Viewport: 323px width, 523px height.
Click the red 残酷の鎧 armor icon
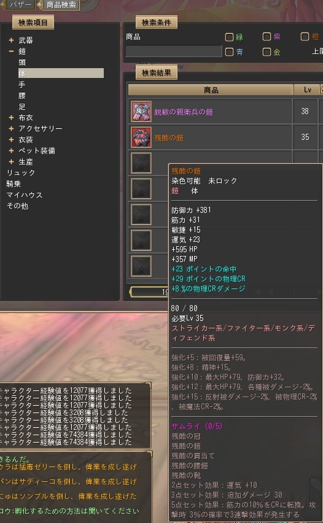pos(141,137)
